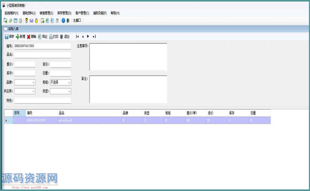
Task: Click the green money ticket toolbar icon
Action: pyautogui.click(x=10, y=21)
